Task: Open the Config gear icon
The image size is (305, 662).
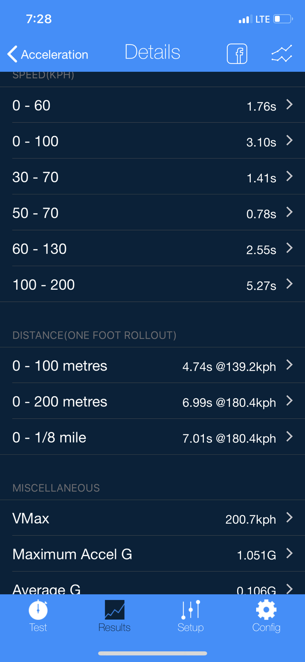Action: click(x=266, y=610)
